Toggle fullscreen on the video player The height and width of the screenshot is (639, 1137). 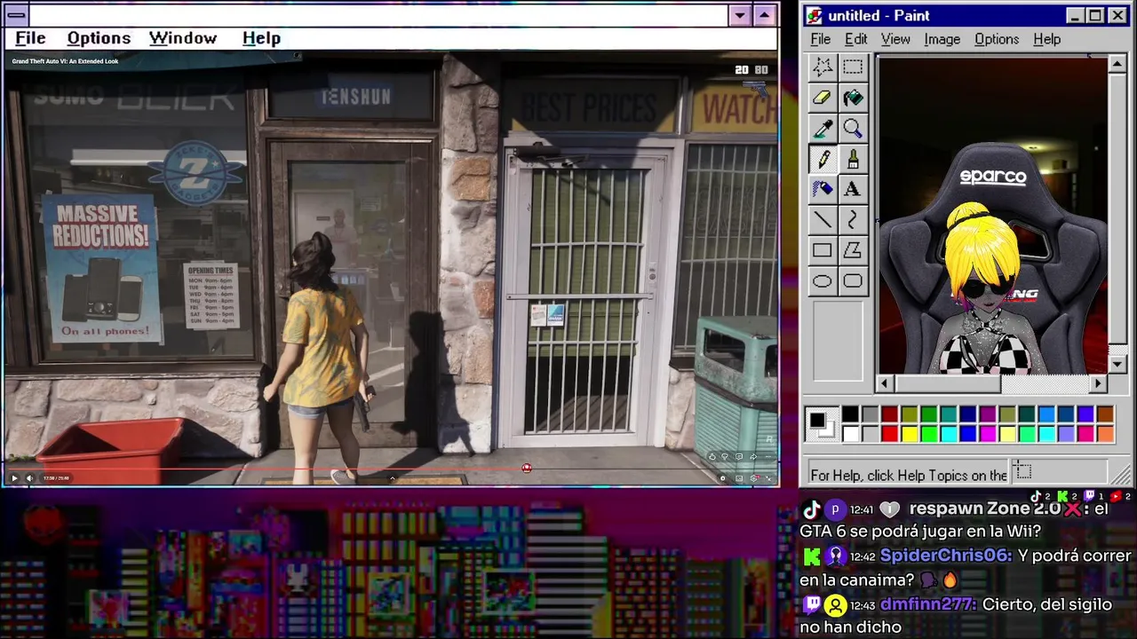tap(768, 478)
